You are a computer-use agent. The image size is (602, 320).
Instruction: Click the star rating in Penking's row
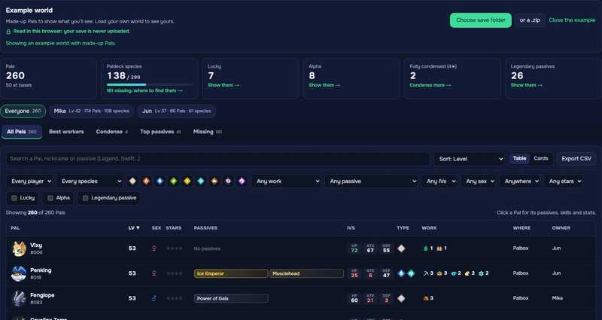click(x=175, y=273)
